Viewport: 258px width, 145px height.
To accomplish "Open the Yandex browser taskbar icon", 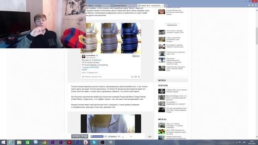I will [x=86, y=142].
